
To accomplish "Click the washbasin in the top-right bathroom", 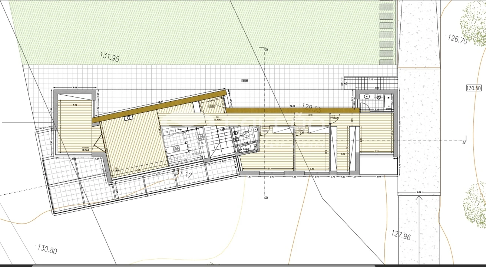I will click(367, 97).
